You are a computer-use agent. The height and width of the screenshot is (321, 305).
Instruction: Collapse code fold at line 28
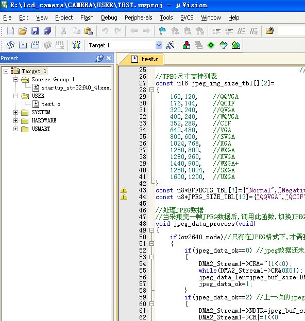pyautogui.click(x=151, y=90)
